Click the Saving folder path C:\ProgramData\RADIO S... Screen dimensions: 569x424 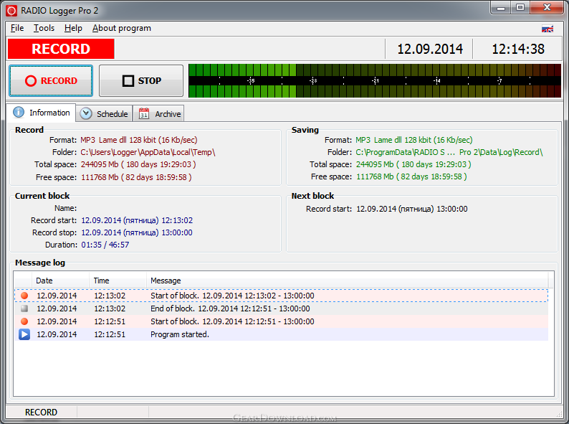click(449, 152)
